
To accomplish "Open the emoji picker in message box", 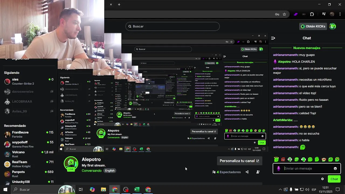I will (x=335, y=168).
